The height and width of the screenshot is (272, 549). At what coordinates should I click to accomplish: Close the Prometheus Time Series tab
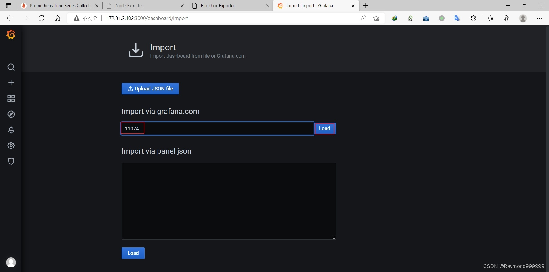pyautogui.click(x=97, y=6)
